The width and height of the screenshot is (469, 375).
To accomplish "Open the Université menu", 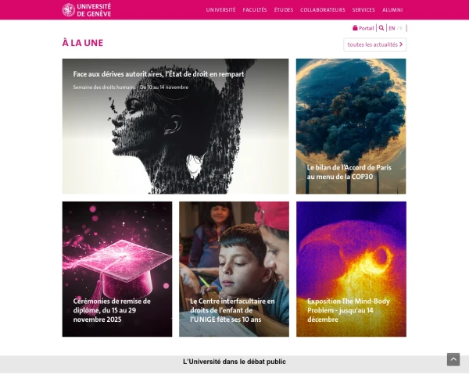I will tap(220, 10).
